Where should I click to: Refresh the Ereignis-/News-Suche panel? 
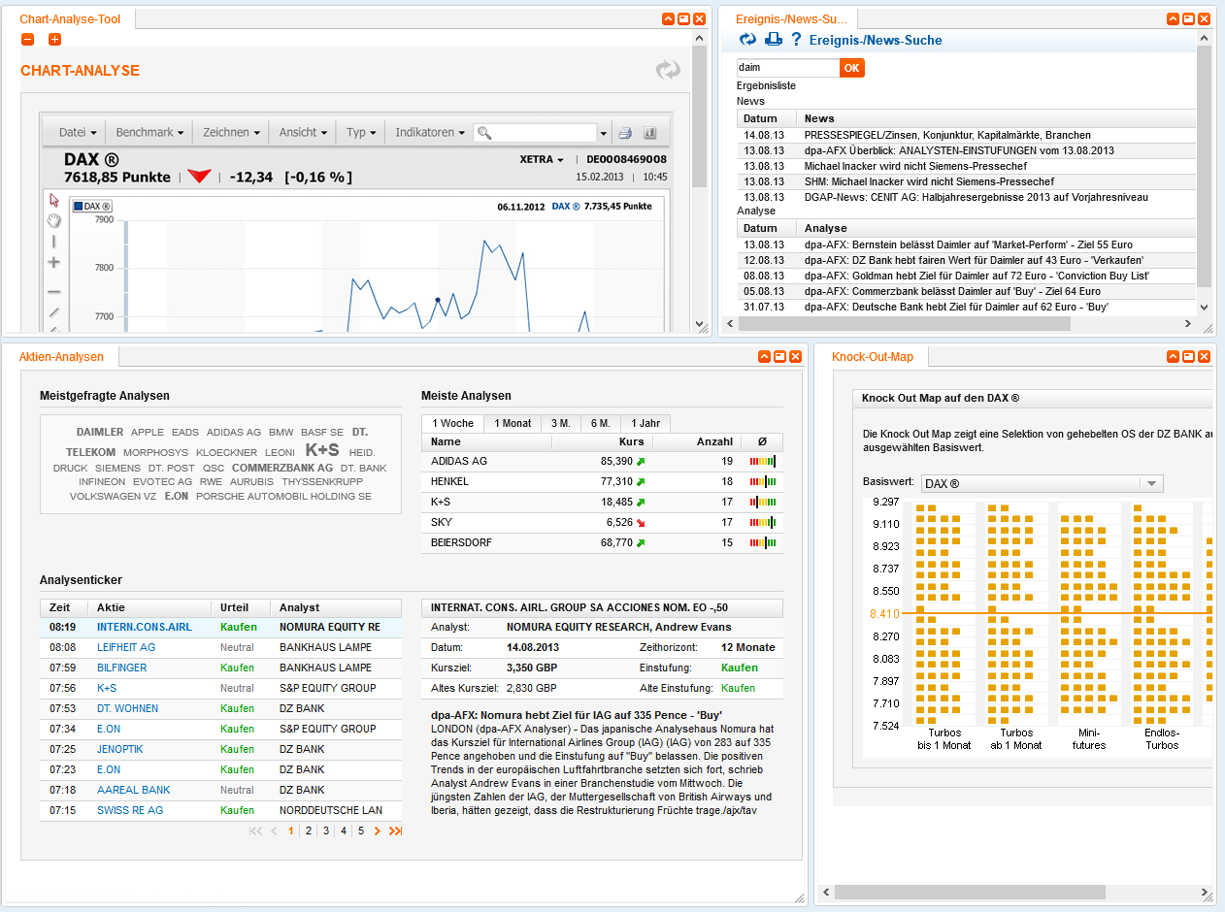point(747,40)
